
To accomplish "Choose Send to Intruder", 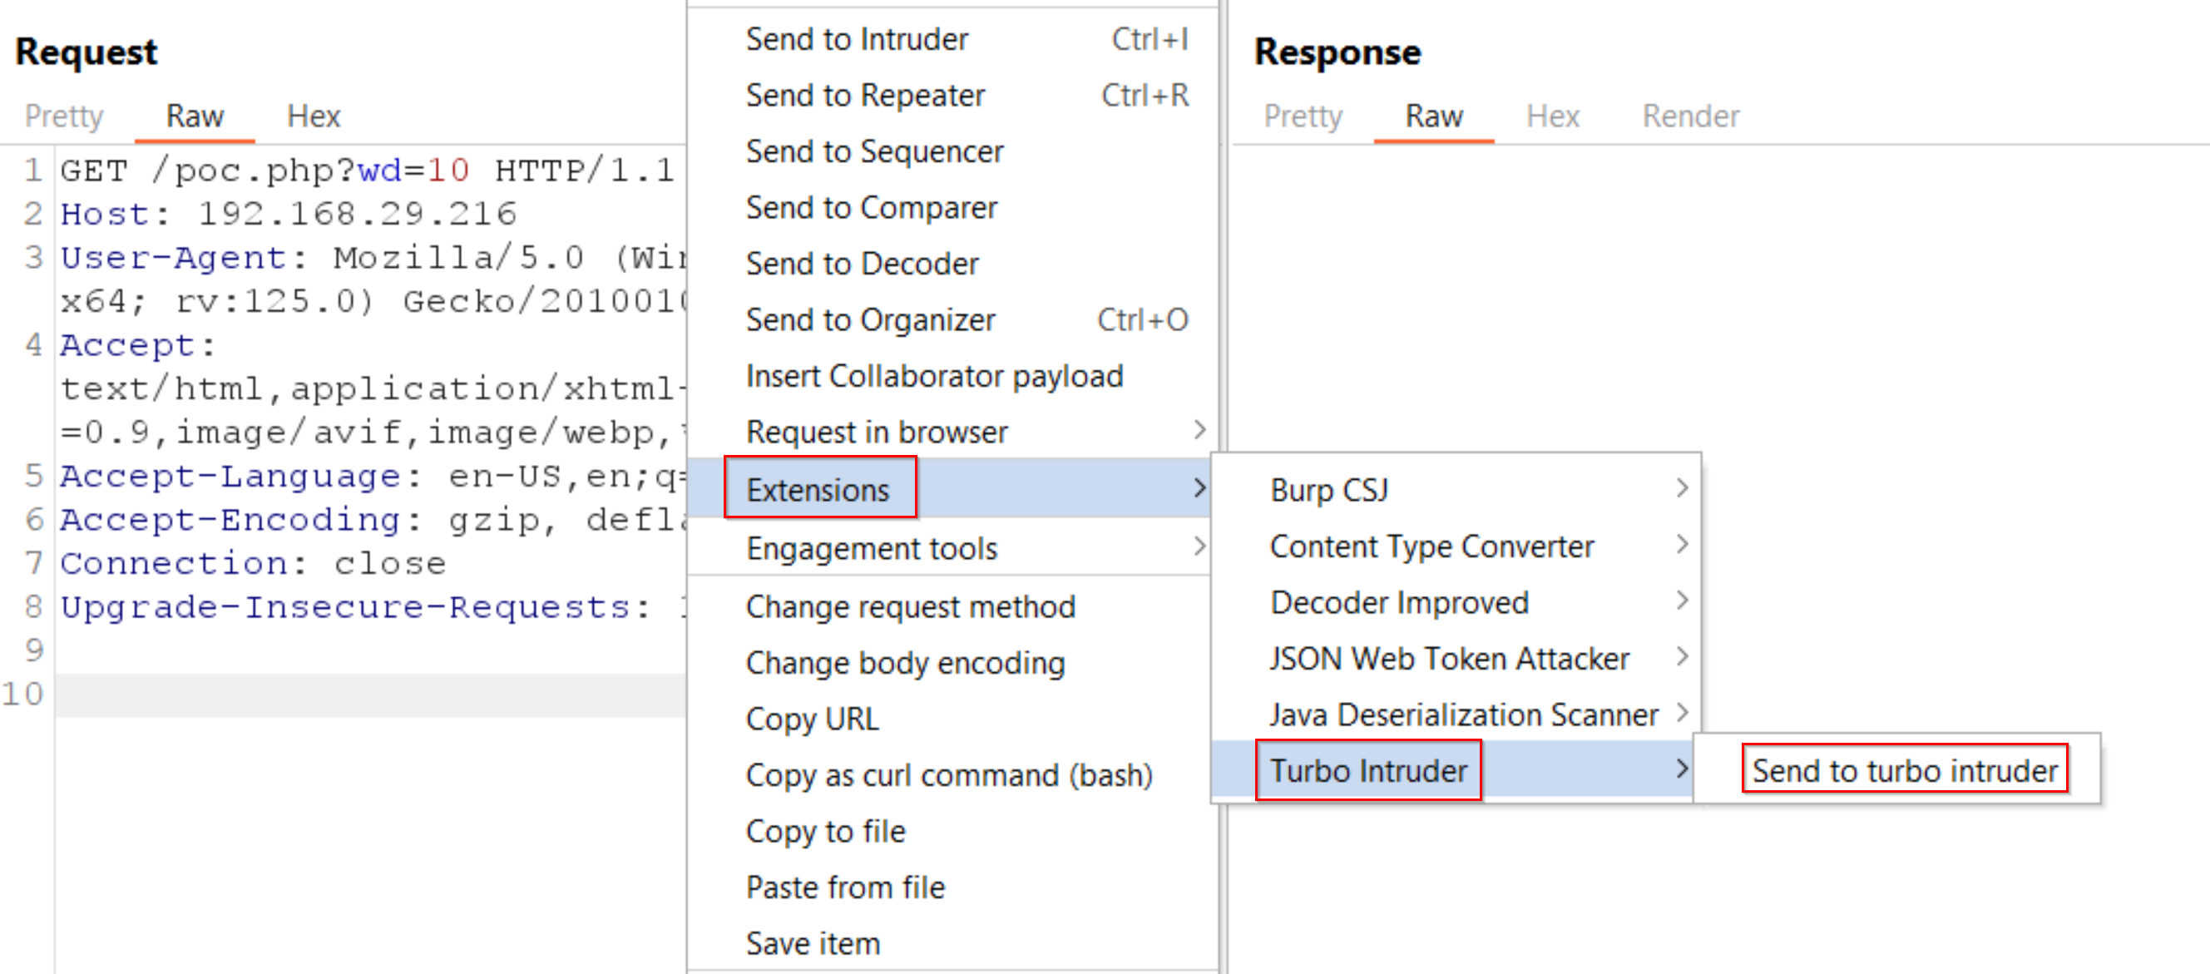I will (x=952, y=38).
